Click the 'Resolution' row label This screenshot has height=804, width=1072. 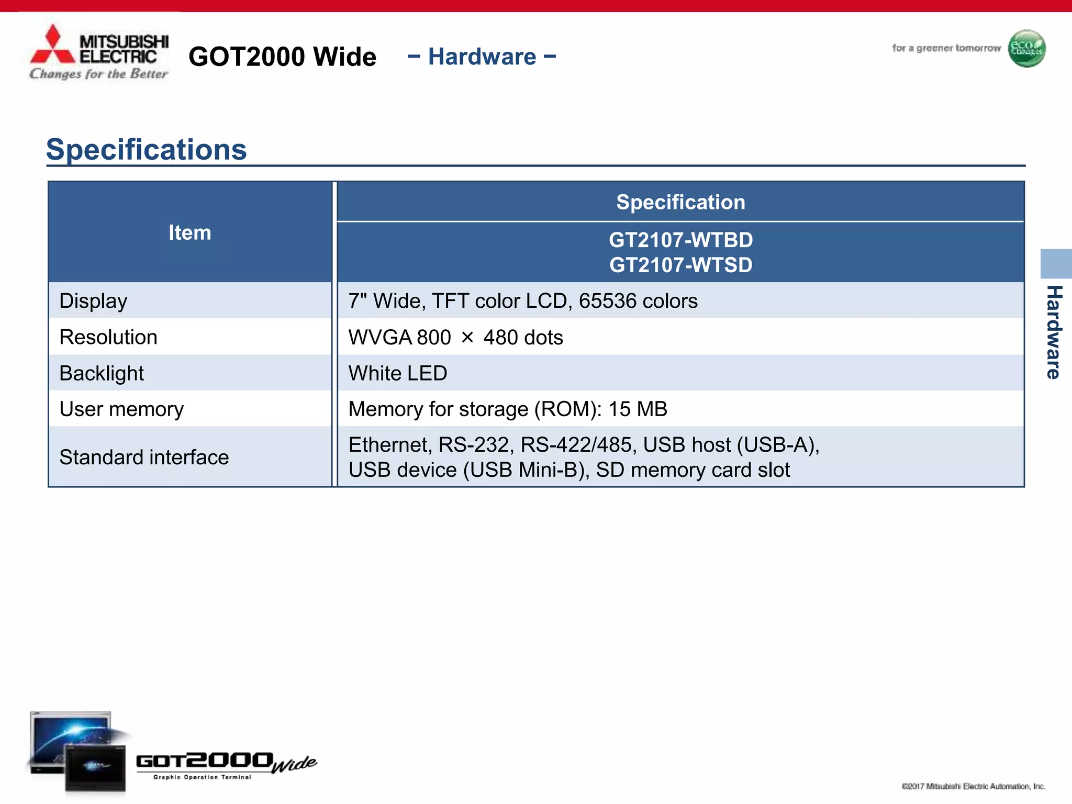click(108, 337)
